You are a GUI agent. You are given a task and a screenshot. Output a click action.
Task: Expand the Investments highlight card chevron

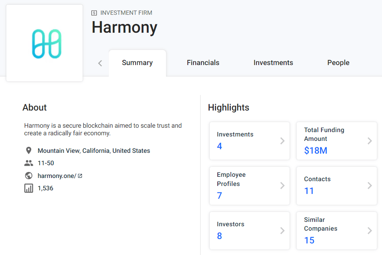282,141
